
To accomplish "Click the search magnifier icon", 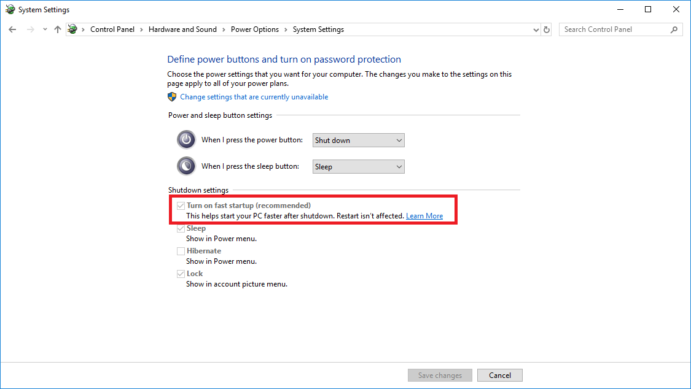I will click(674, 29).
